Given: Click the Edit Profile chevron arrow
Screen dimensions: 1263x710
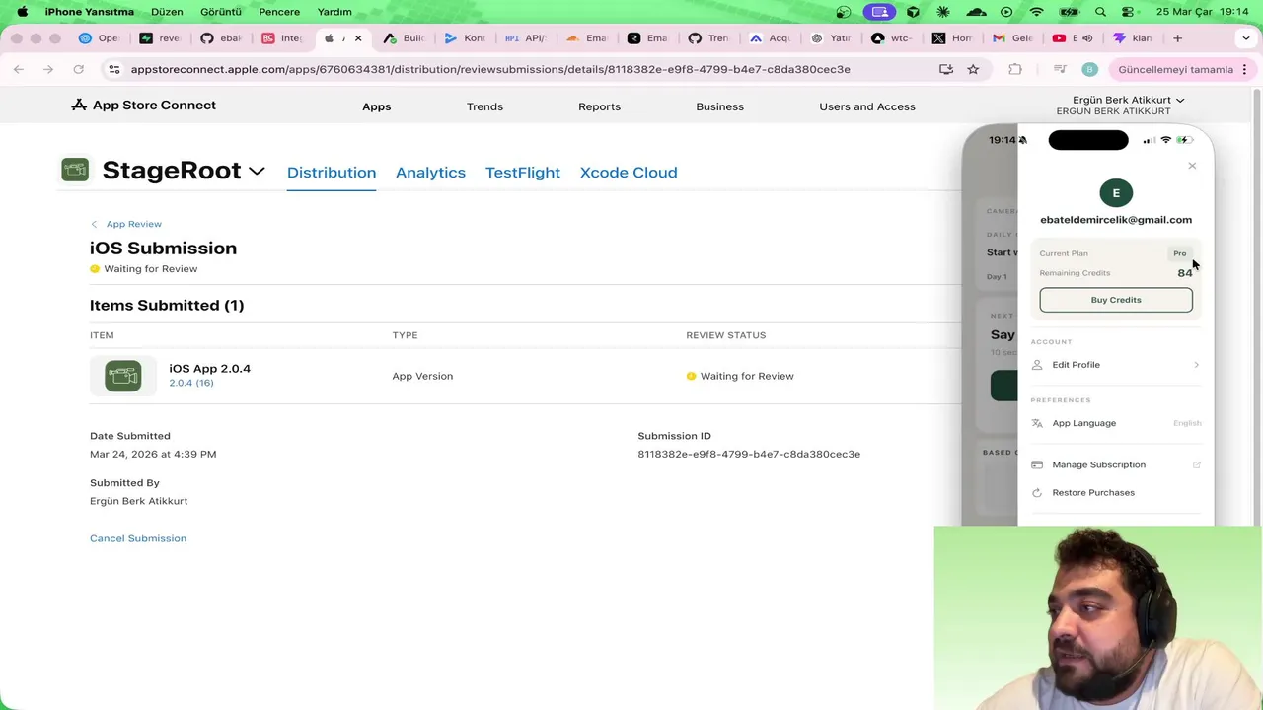Looking at the screenshot, I should pyautogui.click(x=1196, y=365).
